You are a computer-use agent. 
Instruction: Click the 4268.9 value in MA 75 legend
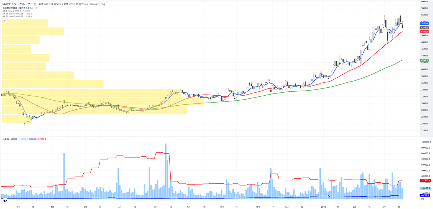[29, 17]
